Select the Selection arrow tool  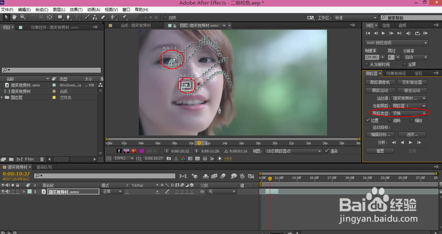coord(6,17)
